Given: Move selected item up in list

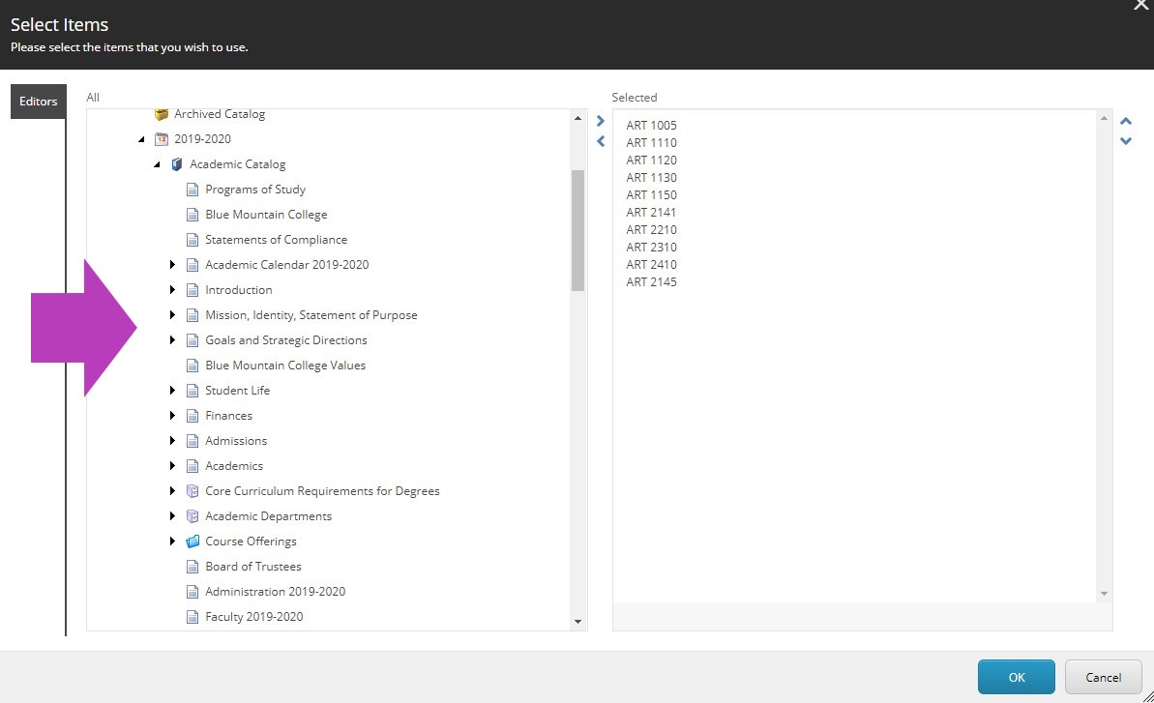Looking at the screenshot, I should tap(1126, 121).
